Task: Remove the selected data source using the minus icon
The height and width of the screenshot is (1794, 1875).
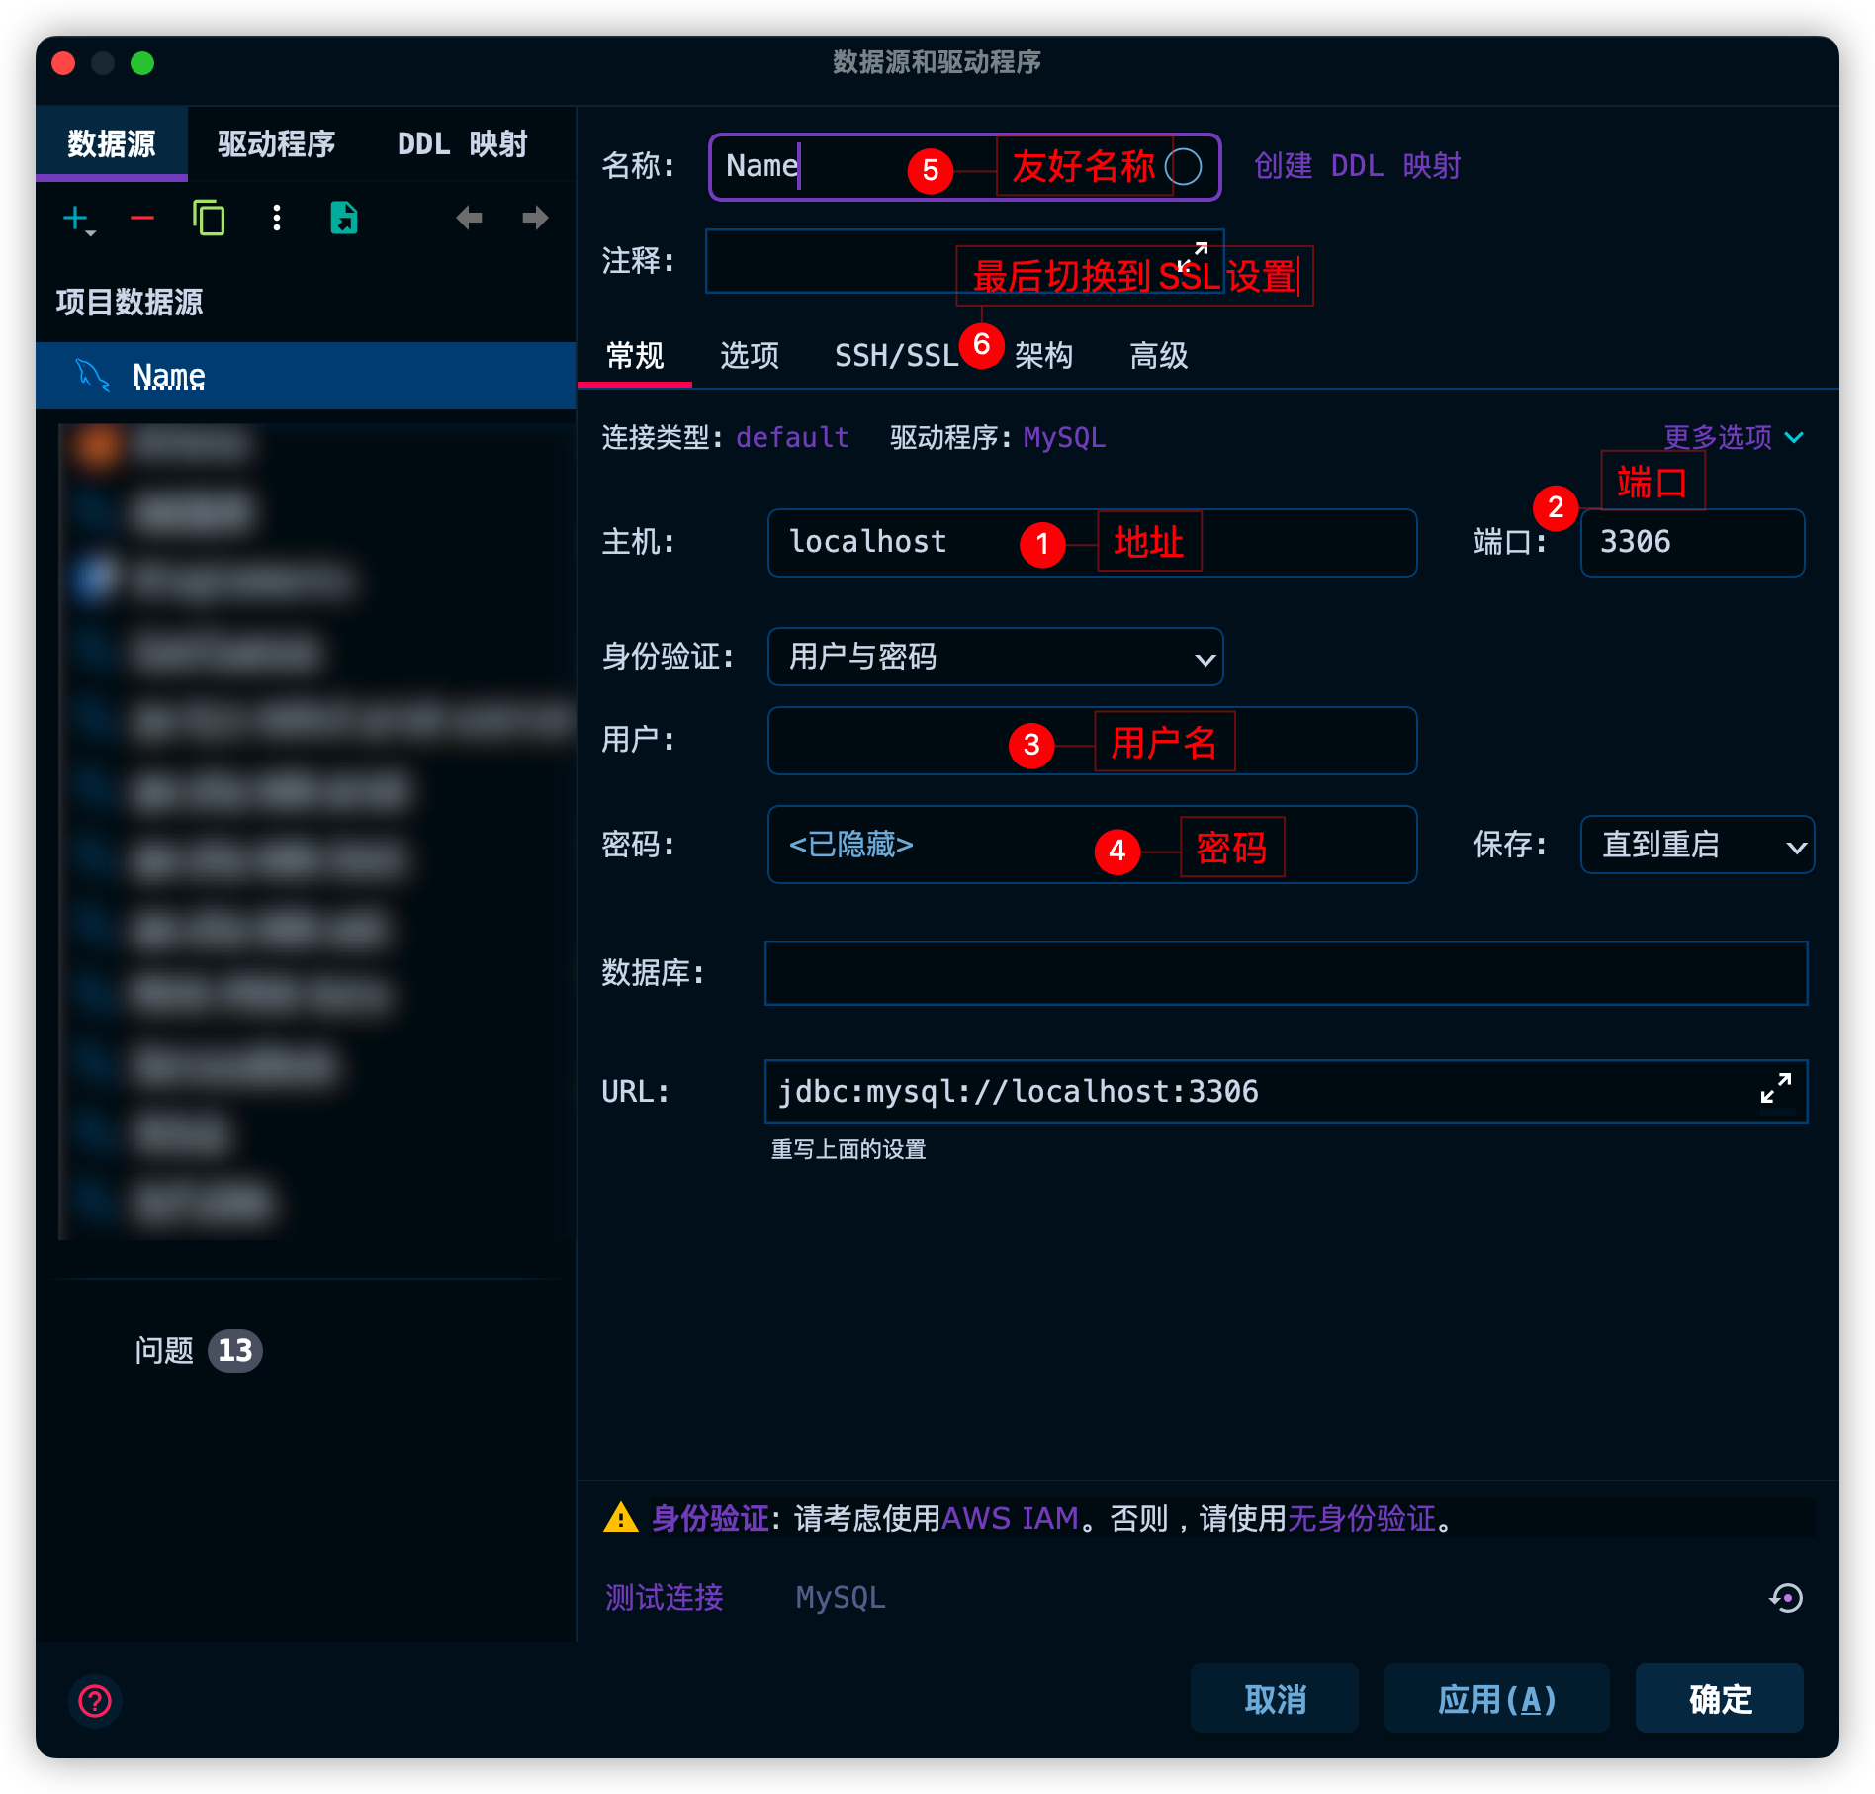Action: coord(142,218)
